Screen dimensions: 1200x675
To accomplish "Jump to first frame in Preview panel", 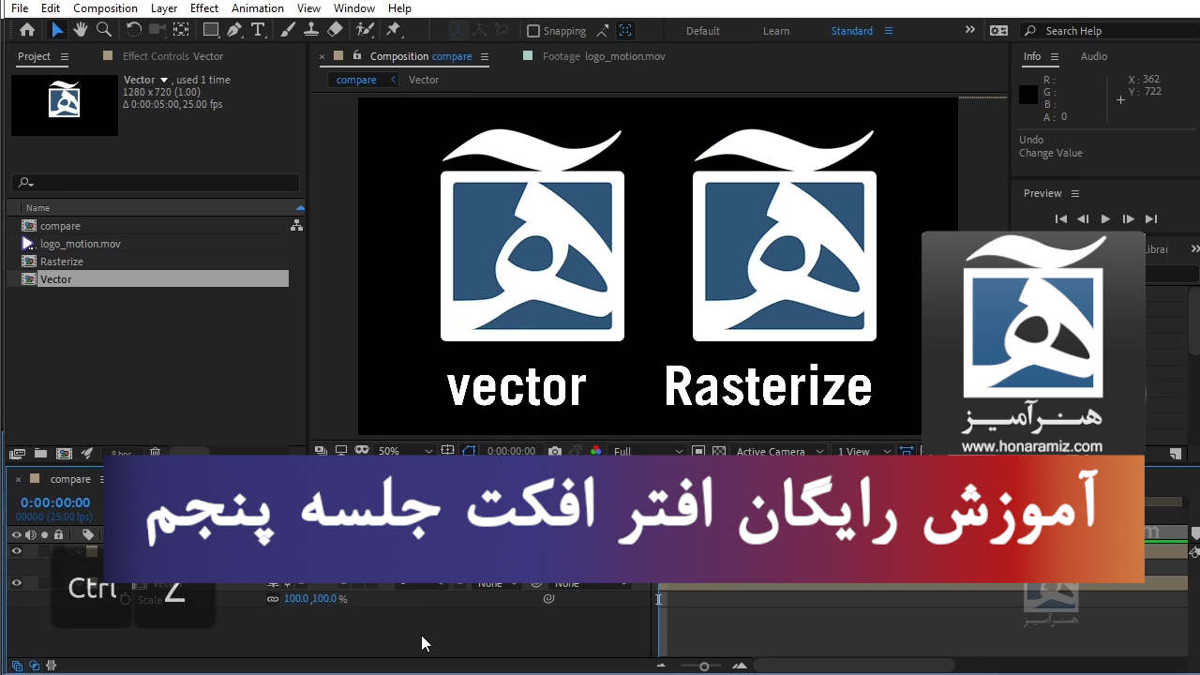I will 1061,218.
